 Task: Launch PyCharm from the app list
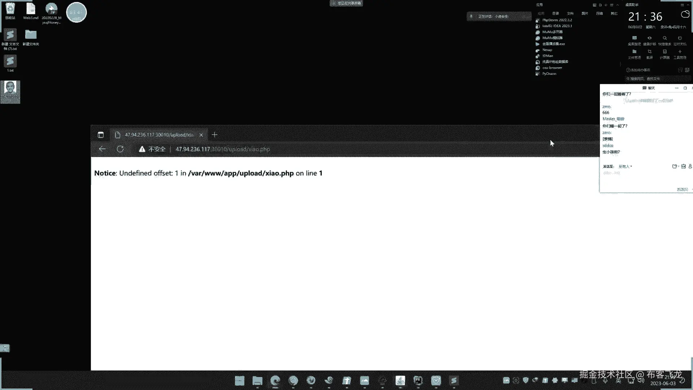[549, 74]
